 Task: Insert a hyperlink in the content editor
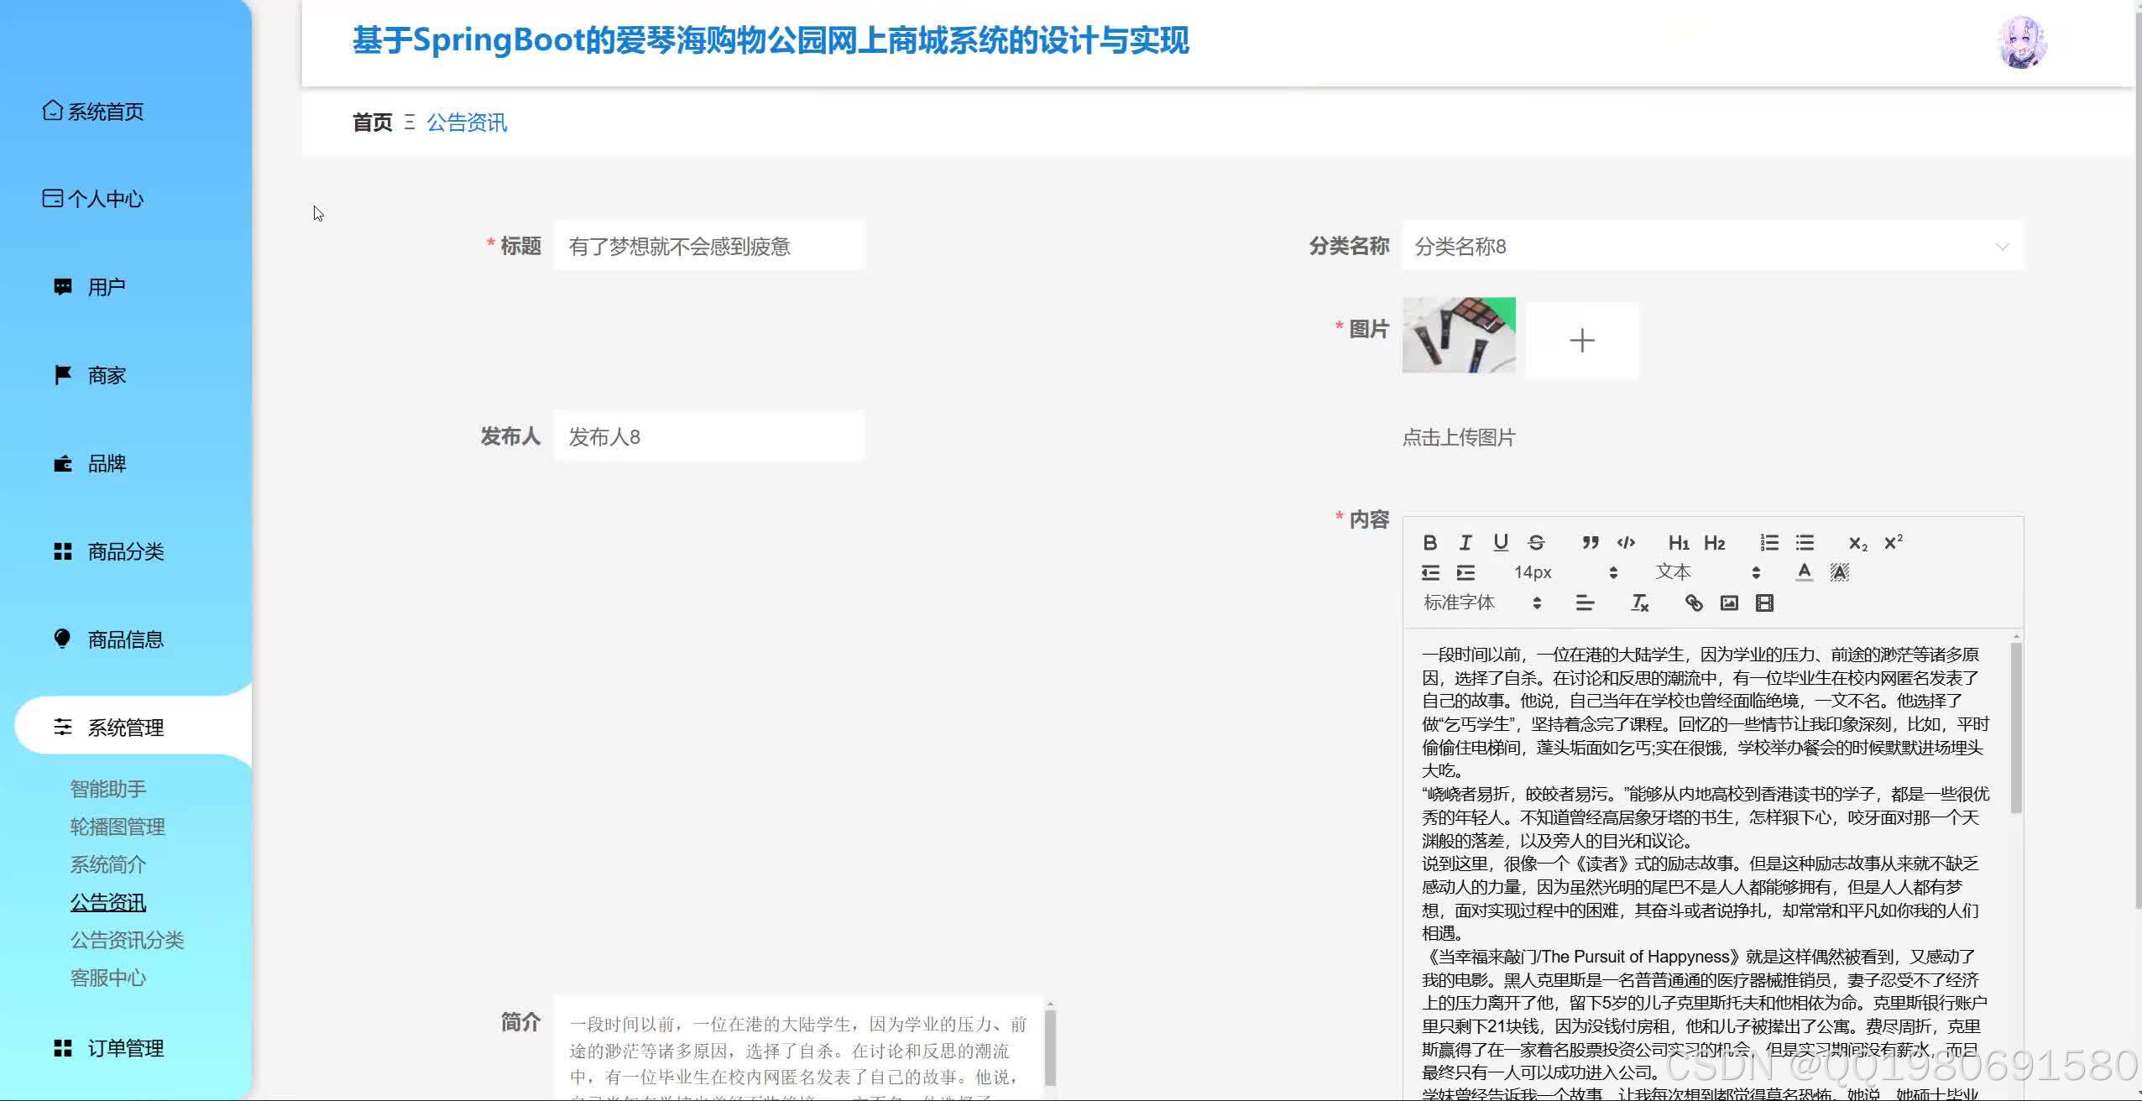coord(1692,603)
